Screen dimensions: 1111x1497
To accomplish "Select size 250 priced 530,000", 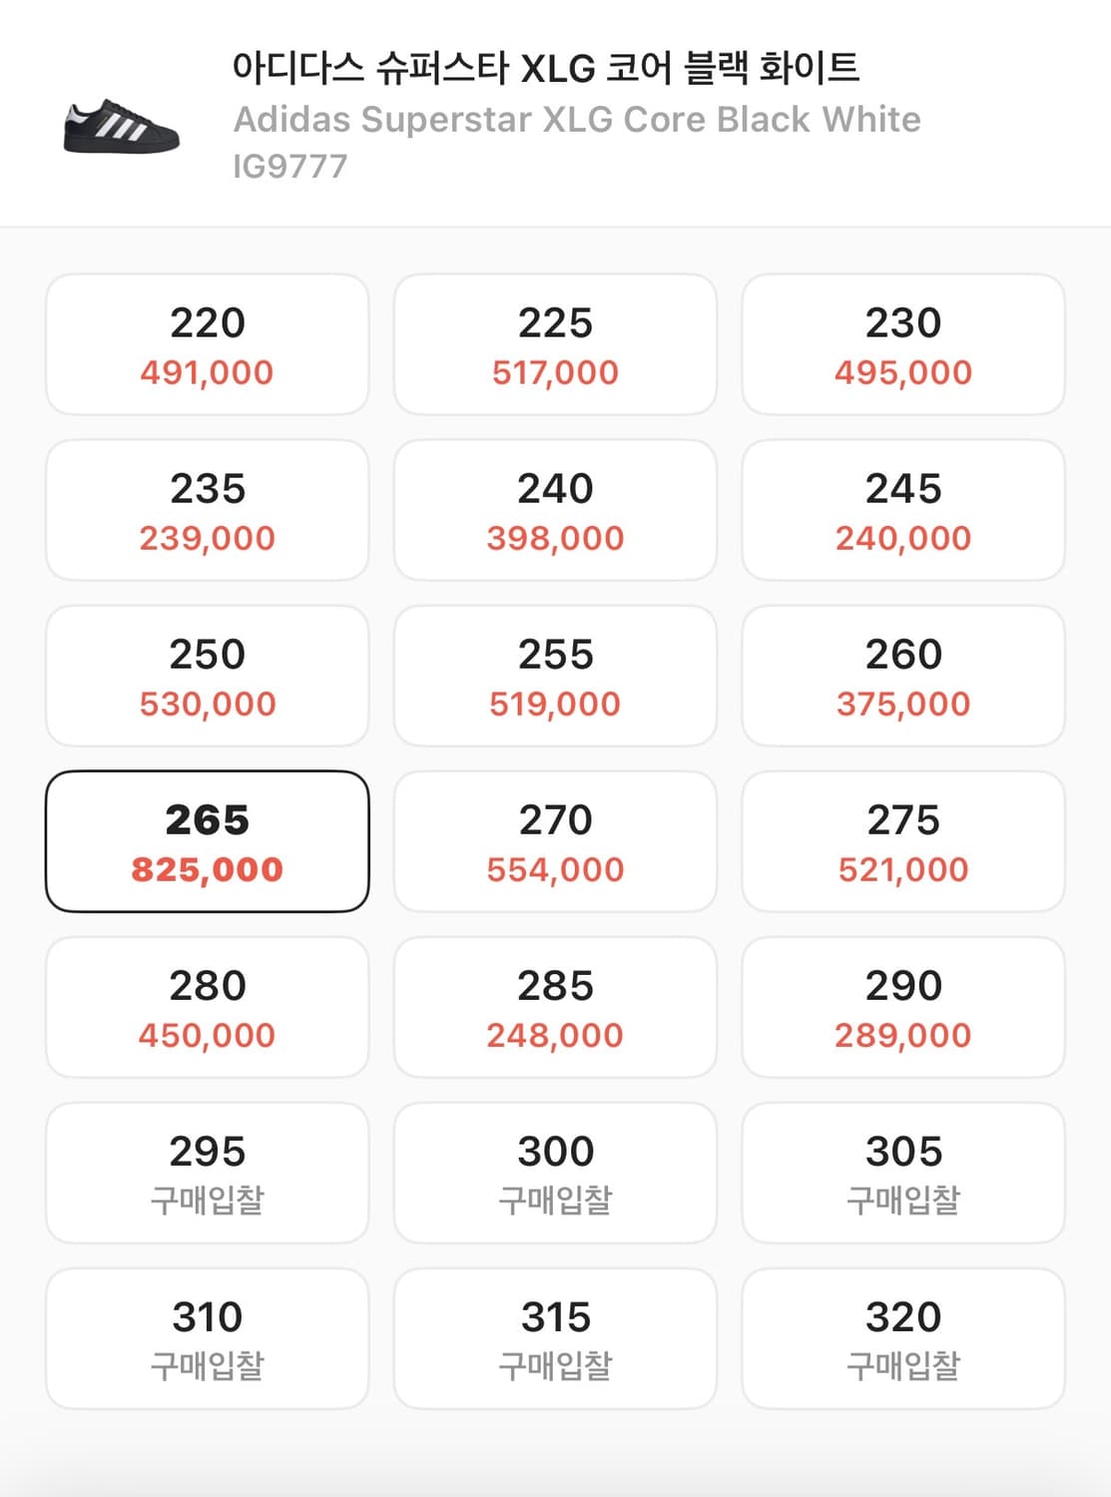I will [x=208, y=677].
